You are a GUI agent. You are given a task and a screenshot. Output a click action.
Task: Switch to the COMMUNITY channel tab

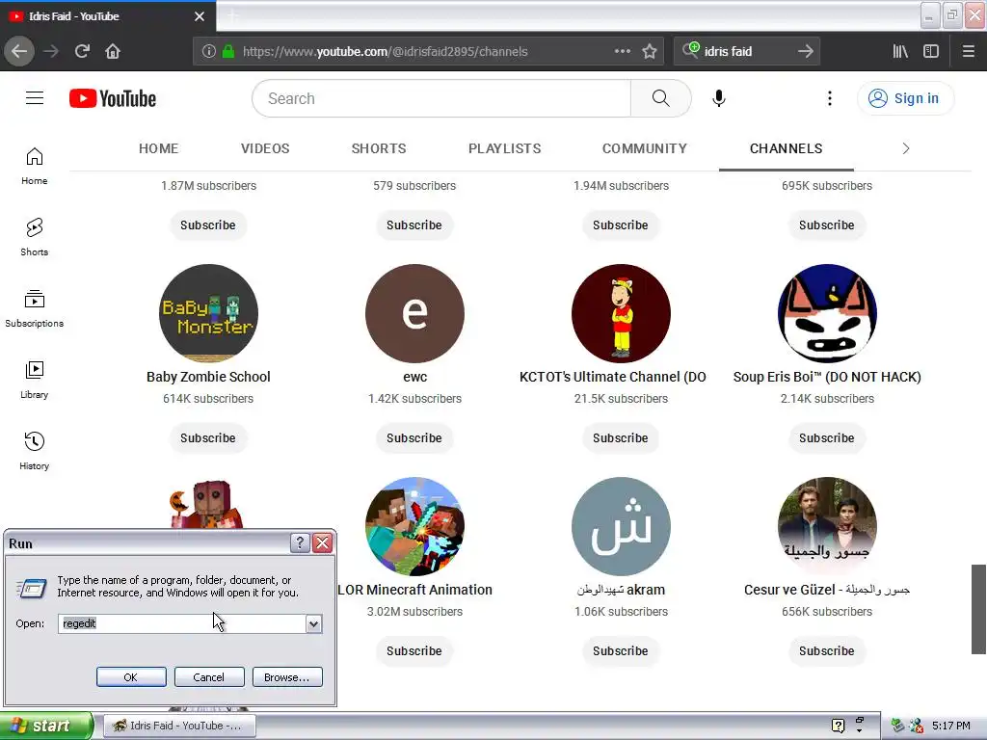[x=645, y=148]
